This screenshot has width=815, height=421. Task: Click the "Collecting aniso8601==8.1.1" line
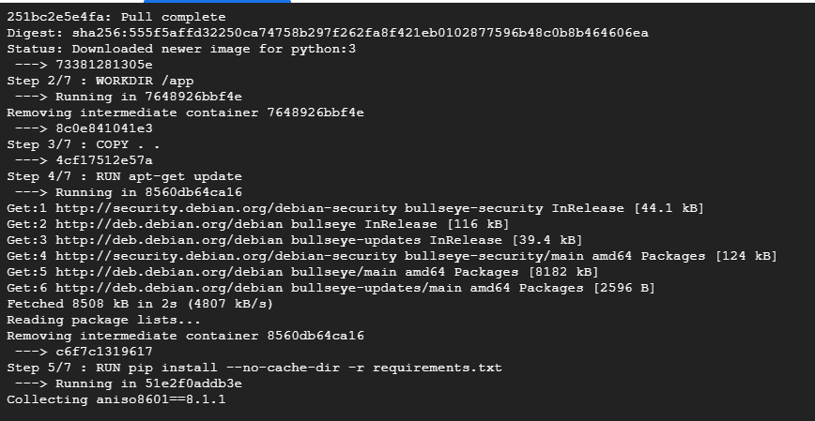pyautogui.click(x=116, y=399)
